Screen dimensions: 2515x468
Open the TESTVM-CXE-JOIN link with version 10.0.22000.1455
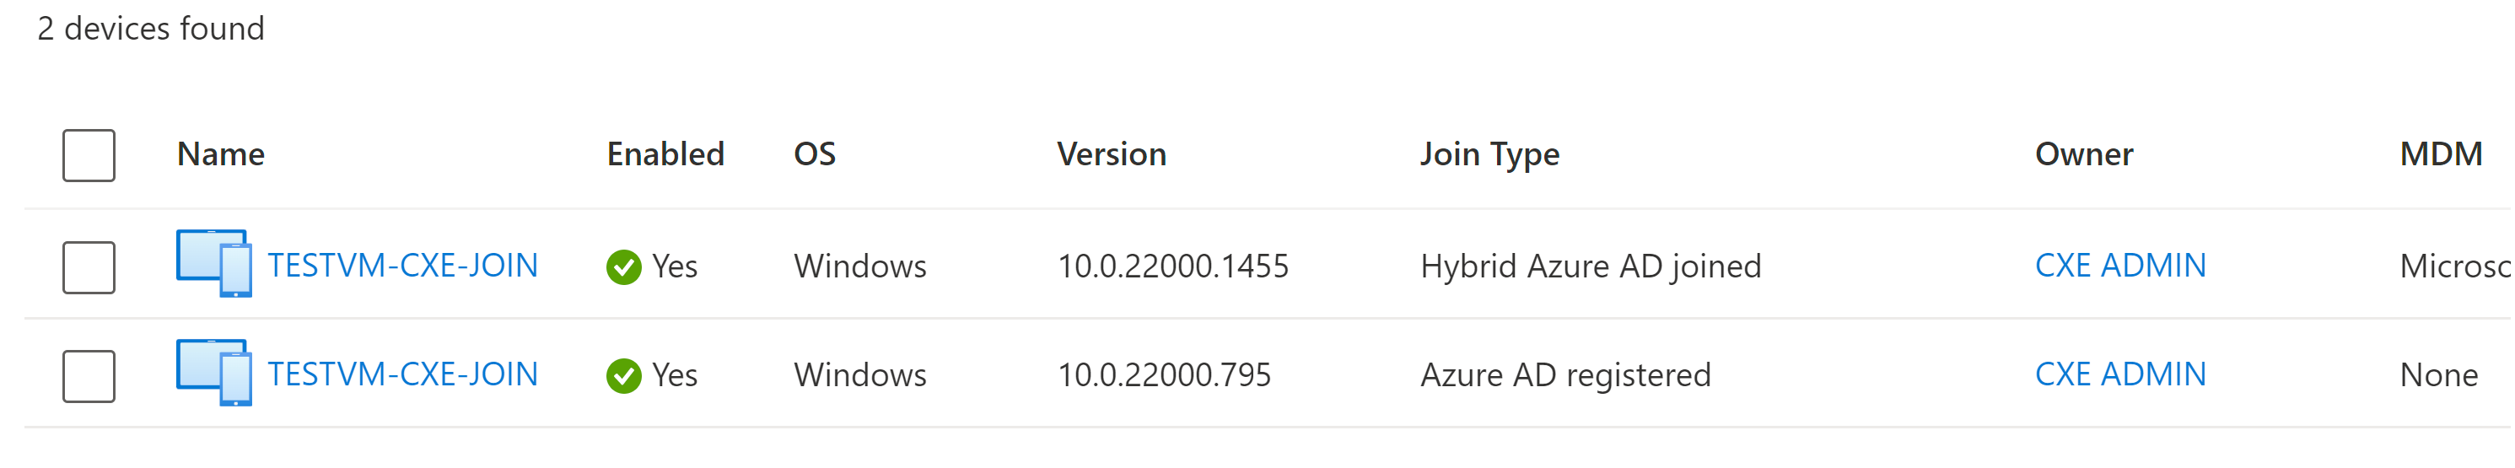click(402, 266)
